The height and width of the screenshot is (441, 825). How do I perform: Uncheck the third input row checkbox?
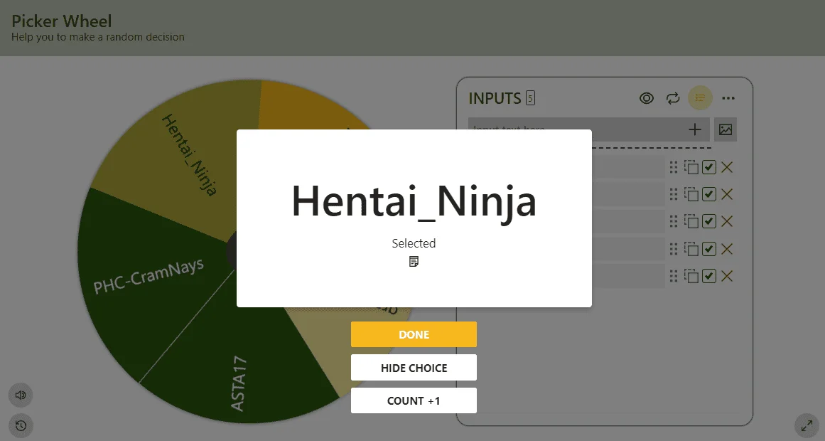point(709,221)
